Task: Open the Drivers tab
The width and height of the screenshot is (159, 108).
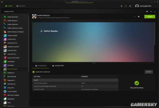Action: click(x=21, y=6)
